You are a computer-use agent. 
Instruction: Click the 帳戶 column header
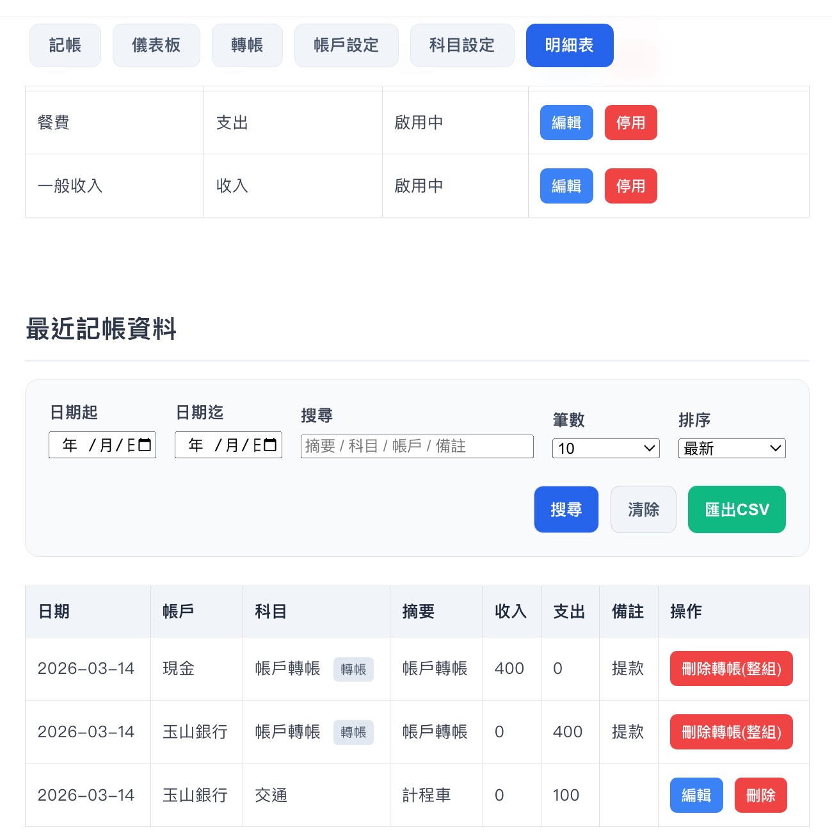click(x=197, y=611)
